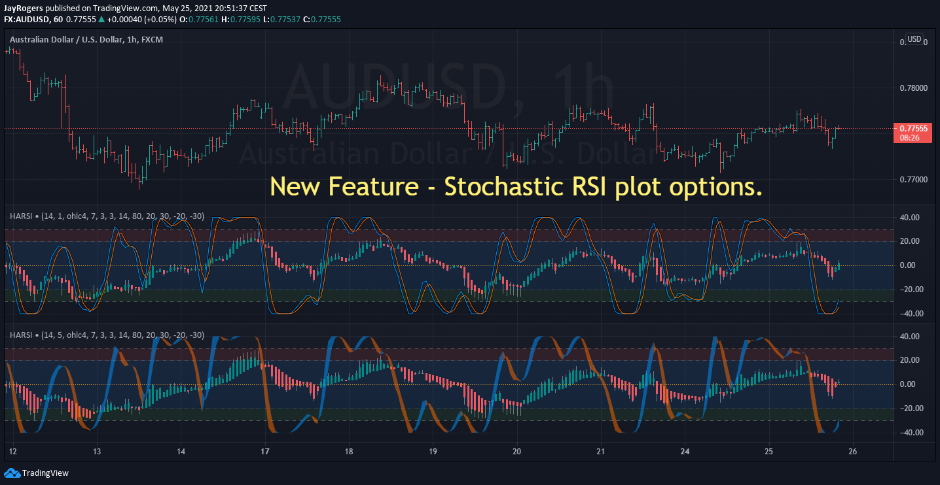Click -20.00 axis label of HARSI 14, 5 pane
940x485 pixels.
[911, 409]
